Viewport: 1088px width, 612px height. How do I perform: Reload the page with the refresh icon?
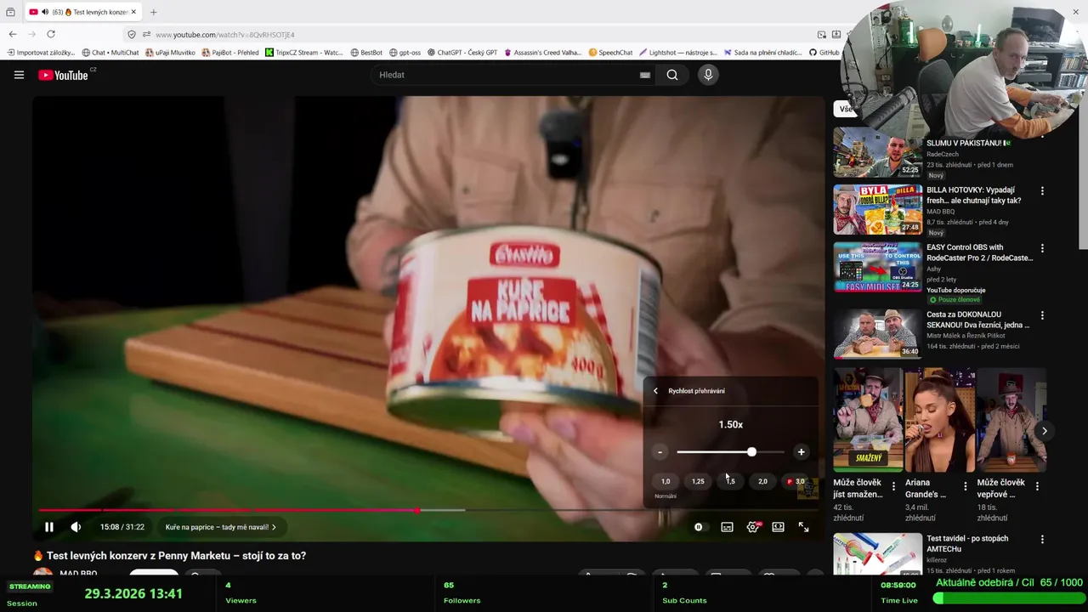[51, 34]
